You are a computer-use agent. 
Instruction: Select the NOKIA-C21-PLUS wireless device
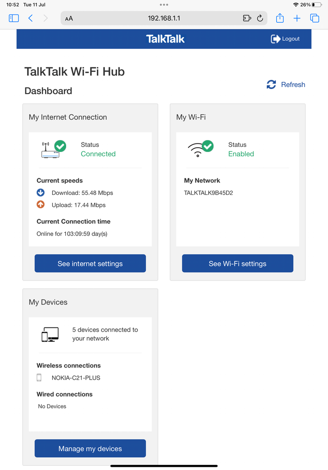pos(76,378)
